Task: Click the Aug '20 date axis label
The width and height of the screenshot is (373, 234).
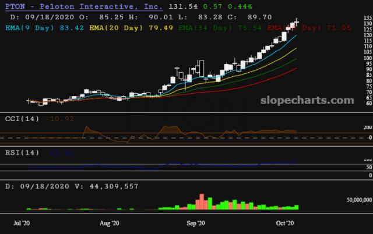Action: pos(110,224)
